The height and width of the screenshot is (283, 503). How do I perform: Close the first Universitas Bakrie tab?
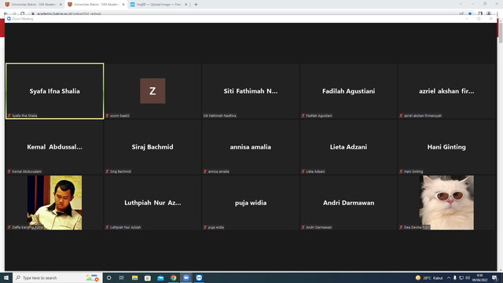coord(61,5)
